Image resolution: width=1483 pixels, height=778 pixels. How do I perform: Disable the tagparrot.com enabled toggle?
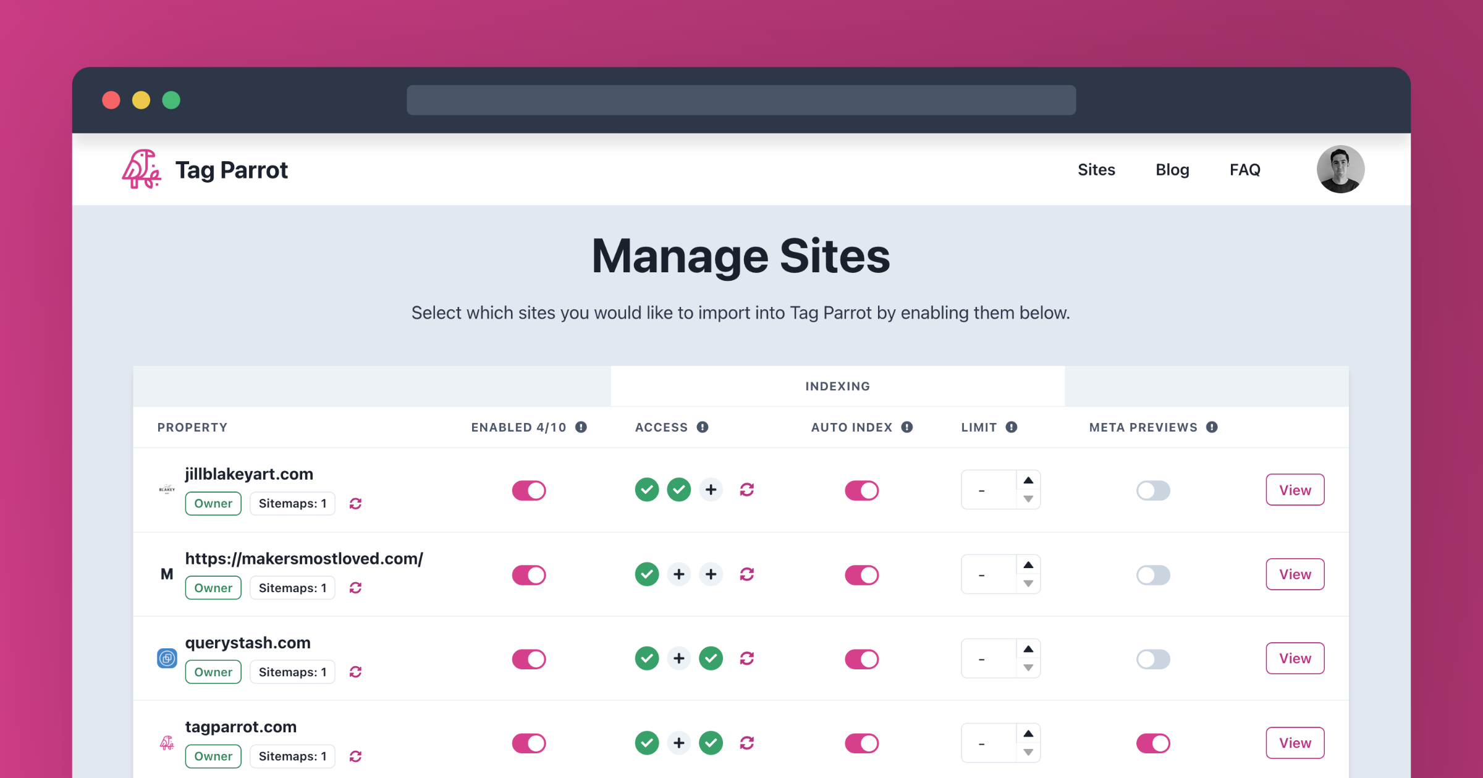[529, 743]
